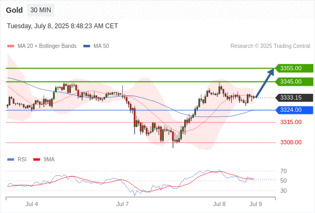Click the blue RSI legend swatch
315x213 pixels.
coord(11,160)
